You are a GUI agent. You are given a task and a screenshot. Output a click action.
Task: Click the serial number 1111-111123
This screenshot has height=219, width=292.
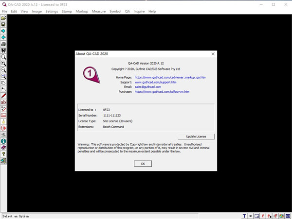[112, 116]
